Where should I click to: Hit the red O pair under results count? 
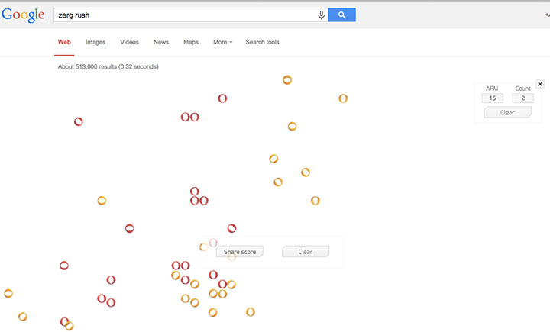click(189, 117)
